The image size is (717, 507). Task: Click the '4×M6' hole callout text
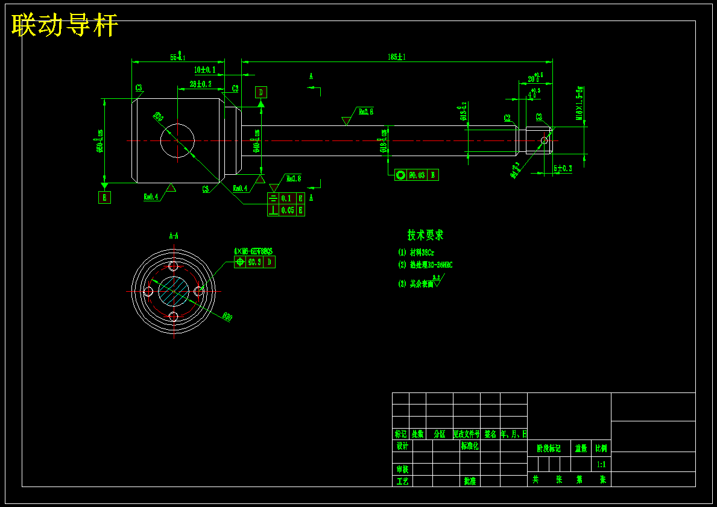[253, 251]
